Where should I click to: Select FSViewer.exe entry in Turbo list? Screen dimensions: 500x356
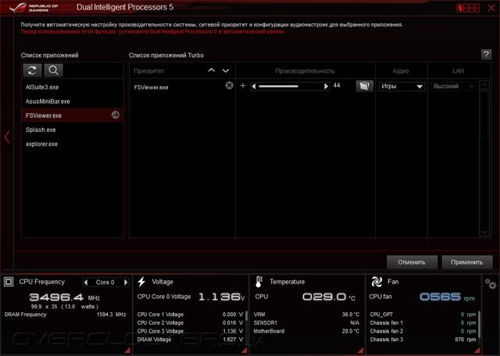click(x=151, y=87)
